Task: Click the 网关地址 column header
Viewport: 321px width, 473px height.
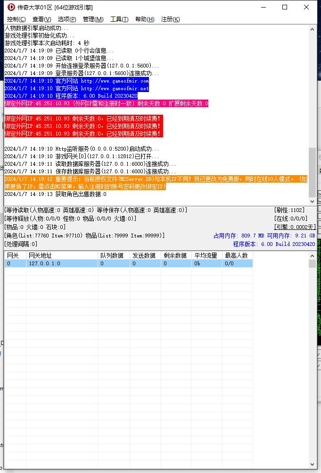Action: (62, 255)
